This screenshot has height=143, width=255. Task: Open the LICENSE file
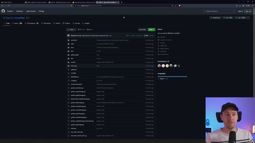coord(73,73)
